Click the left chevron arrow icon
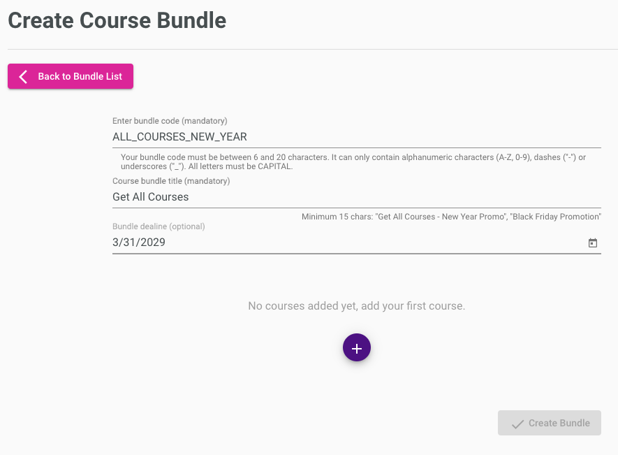Viewport: 618px width, 455px height. pyautogui.click(x=23, y=77)
